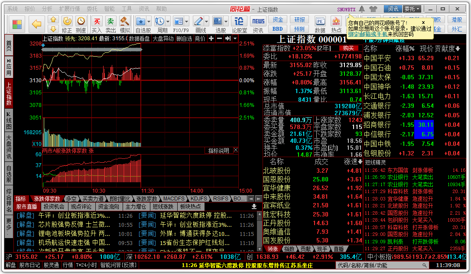Expand the 选股 dropdown arrow
This screenshot has width=471, height=274.
coord(226,22)
